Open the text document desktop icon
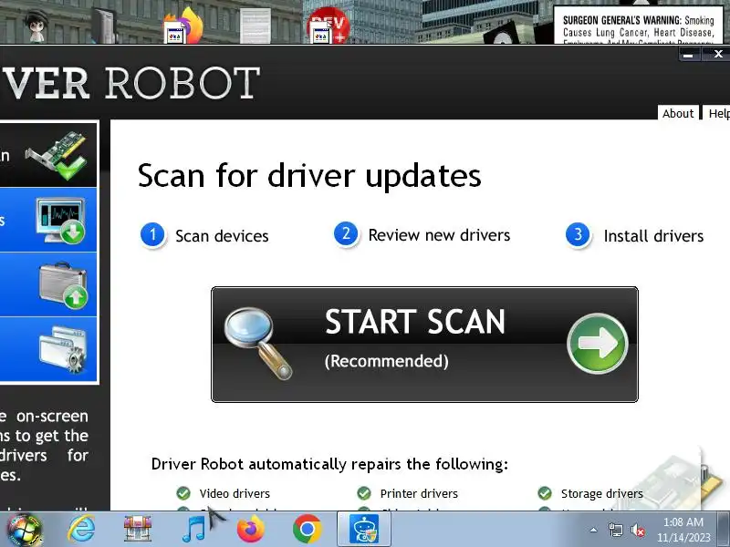 (x=255, y=26)
